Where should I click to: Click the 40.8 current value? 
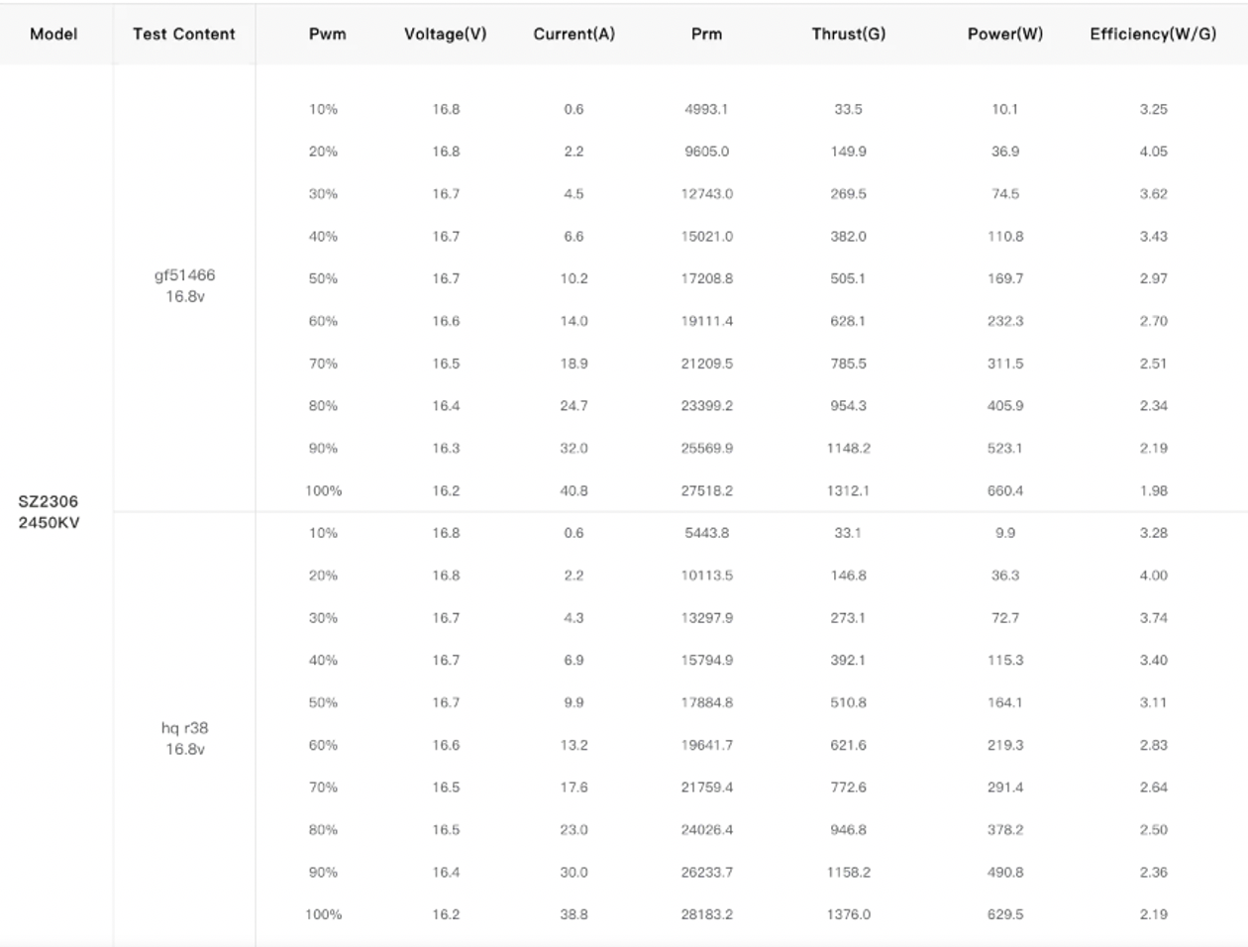click(x=573, y=490)
